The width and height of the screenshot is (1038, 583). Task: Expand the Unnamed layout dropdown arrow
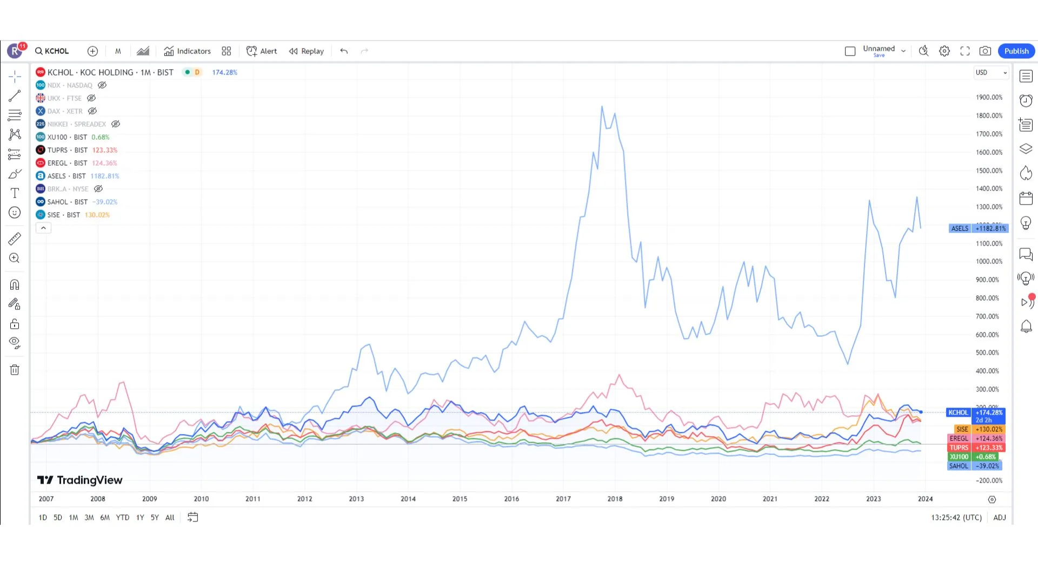903,51
